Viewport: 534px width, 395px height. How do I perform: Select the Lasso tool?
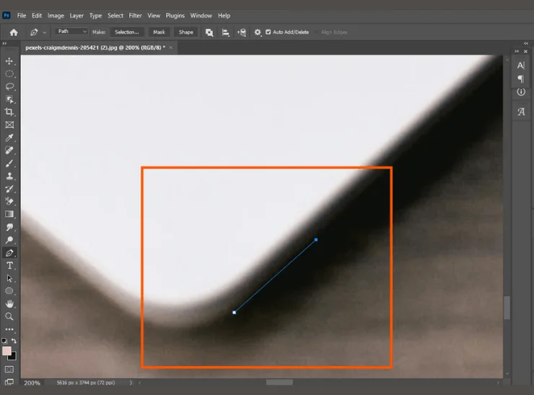click(x=9, y=86)
